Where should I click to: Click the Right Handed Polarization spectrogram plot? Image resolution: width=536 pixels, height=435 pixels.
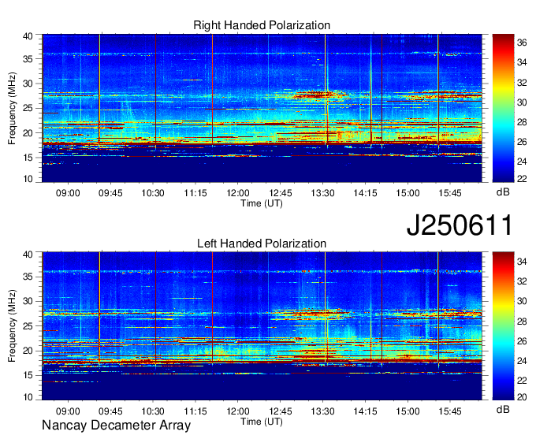pyautogui.click(x=262, y=108)
